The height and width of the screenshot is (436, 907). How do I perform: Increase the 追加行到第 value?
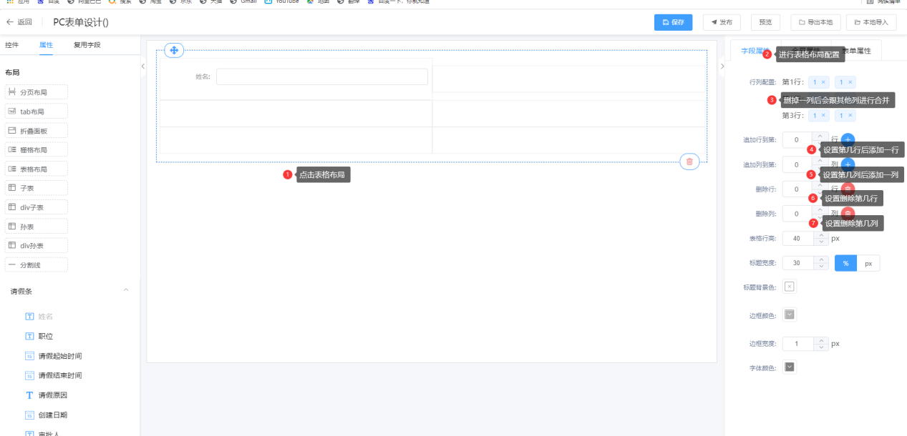(820, 136)
